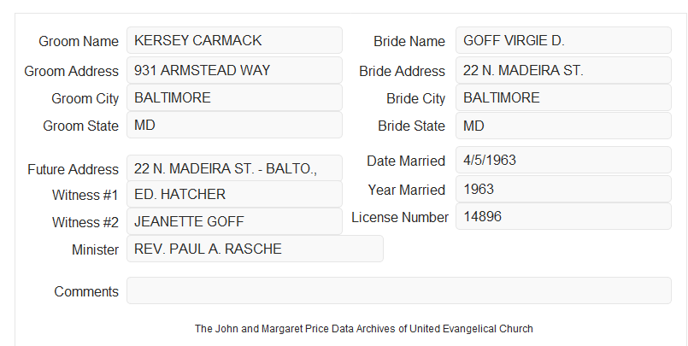
Task: Click the Groom Name field
Action: pos(234,40)
